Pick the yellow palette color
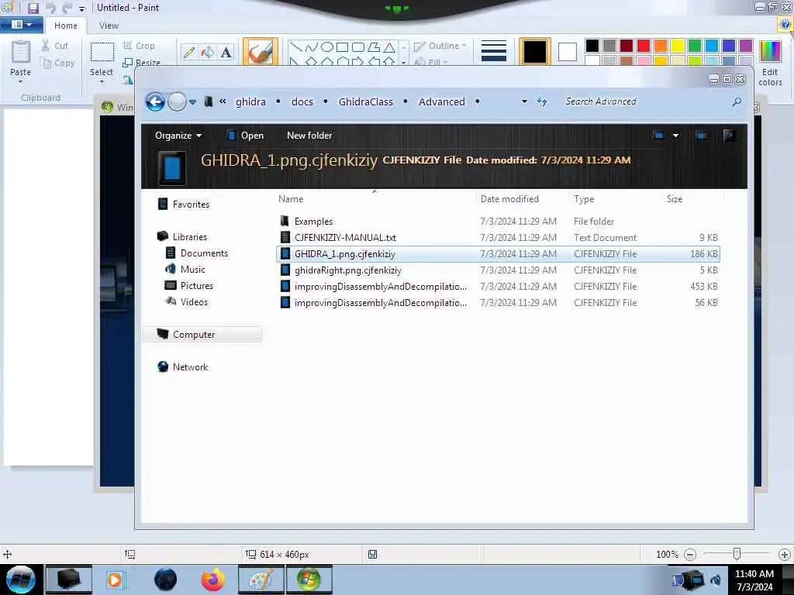Viewport: 794px width, 595px height. (678, 46)
